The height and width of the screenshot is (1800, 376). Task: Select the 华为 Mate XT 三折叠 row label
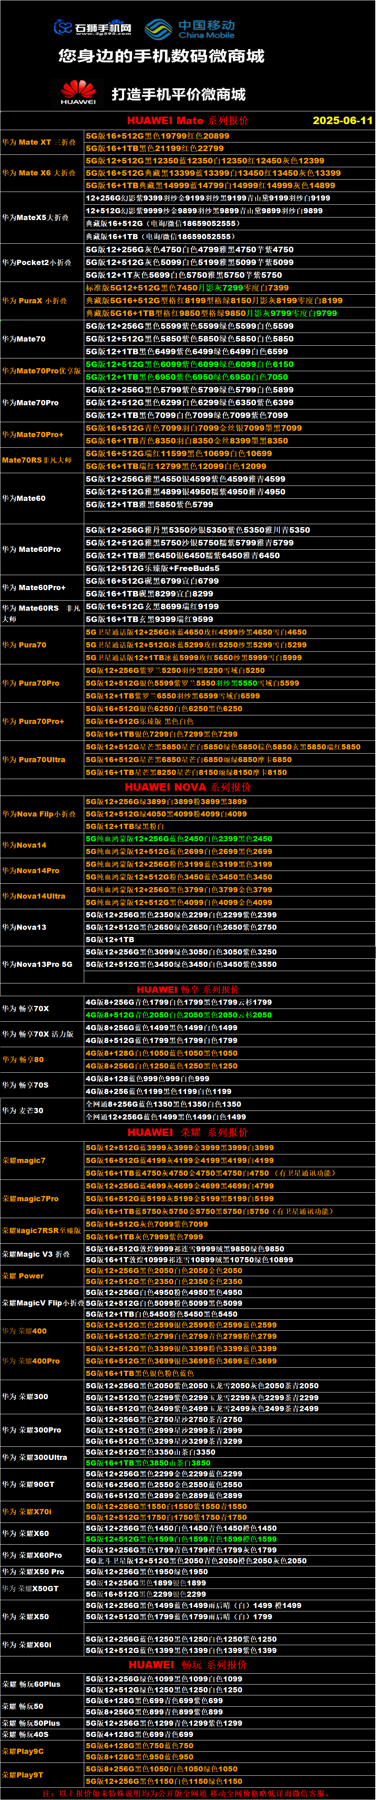(39, 142)
